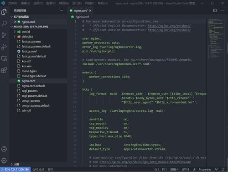This screenshot has height=172, width=228.
Task: Open the Go menu
Action: [64, 3]
